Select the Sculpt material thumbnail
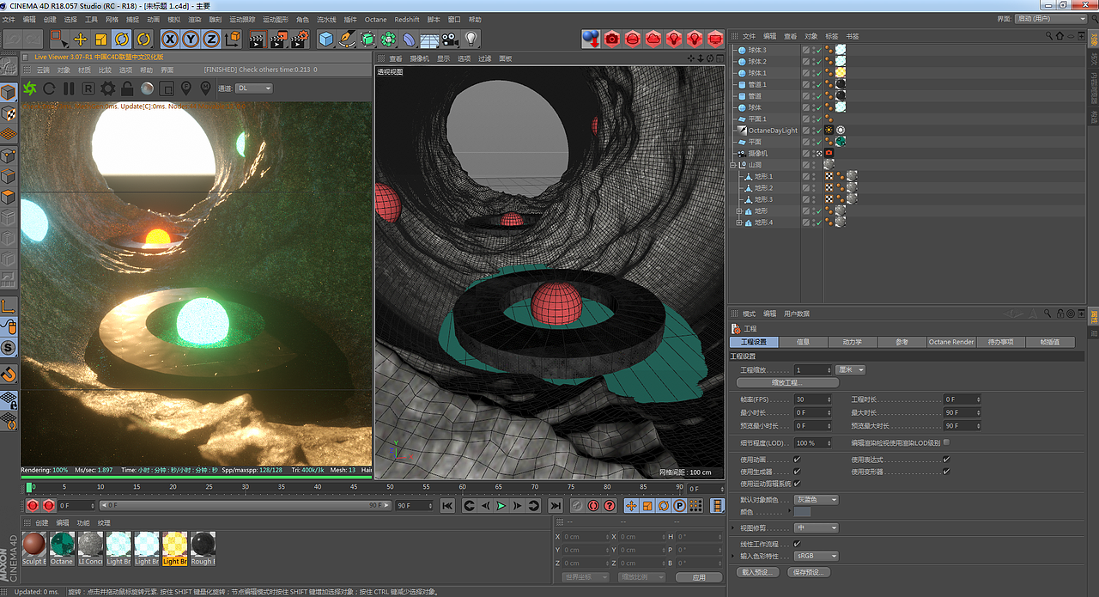Viewport: 1099px width, 597px height. [34, 548]
